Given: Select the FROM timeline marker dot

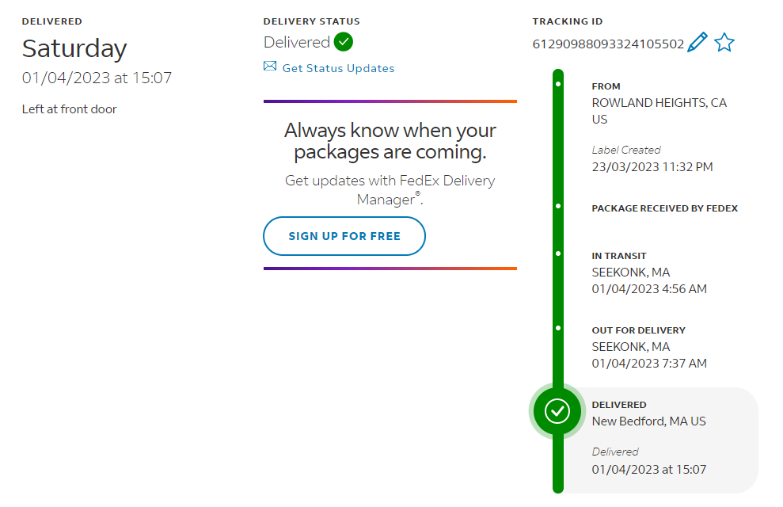Looking at the screenshot, I should click(x=558, y=83).
